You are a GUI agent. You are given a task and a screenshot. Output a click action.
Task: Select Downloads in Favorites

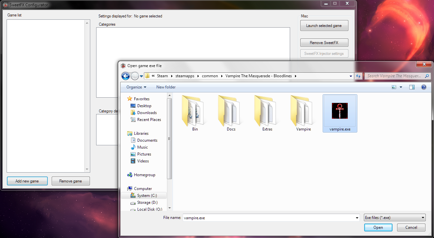(143, 113)
